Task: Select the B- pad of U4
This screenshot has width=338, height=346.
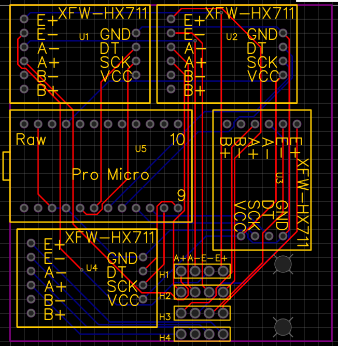Action: tap(31, 299)
